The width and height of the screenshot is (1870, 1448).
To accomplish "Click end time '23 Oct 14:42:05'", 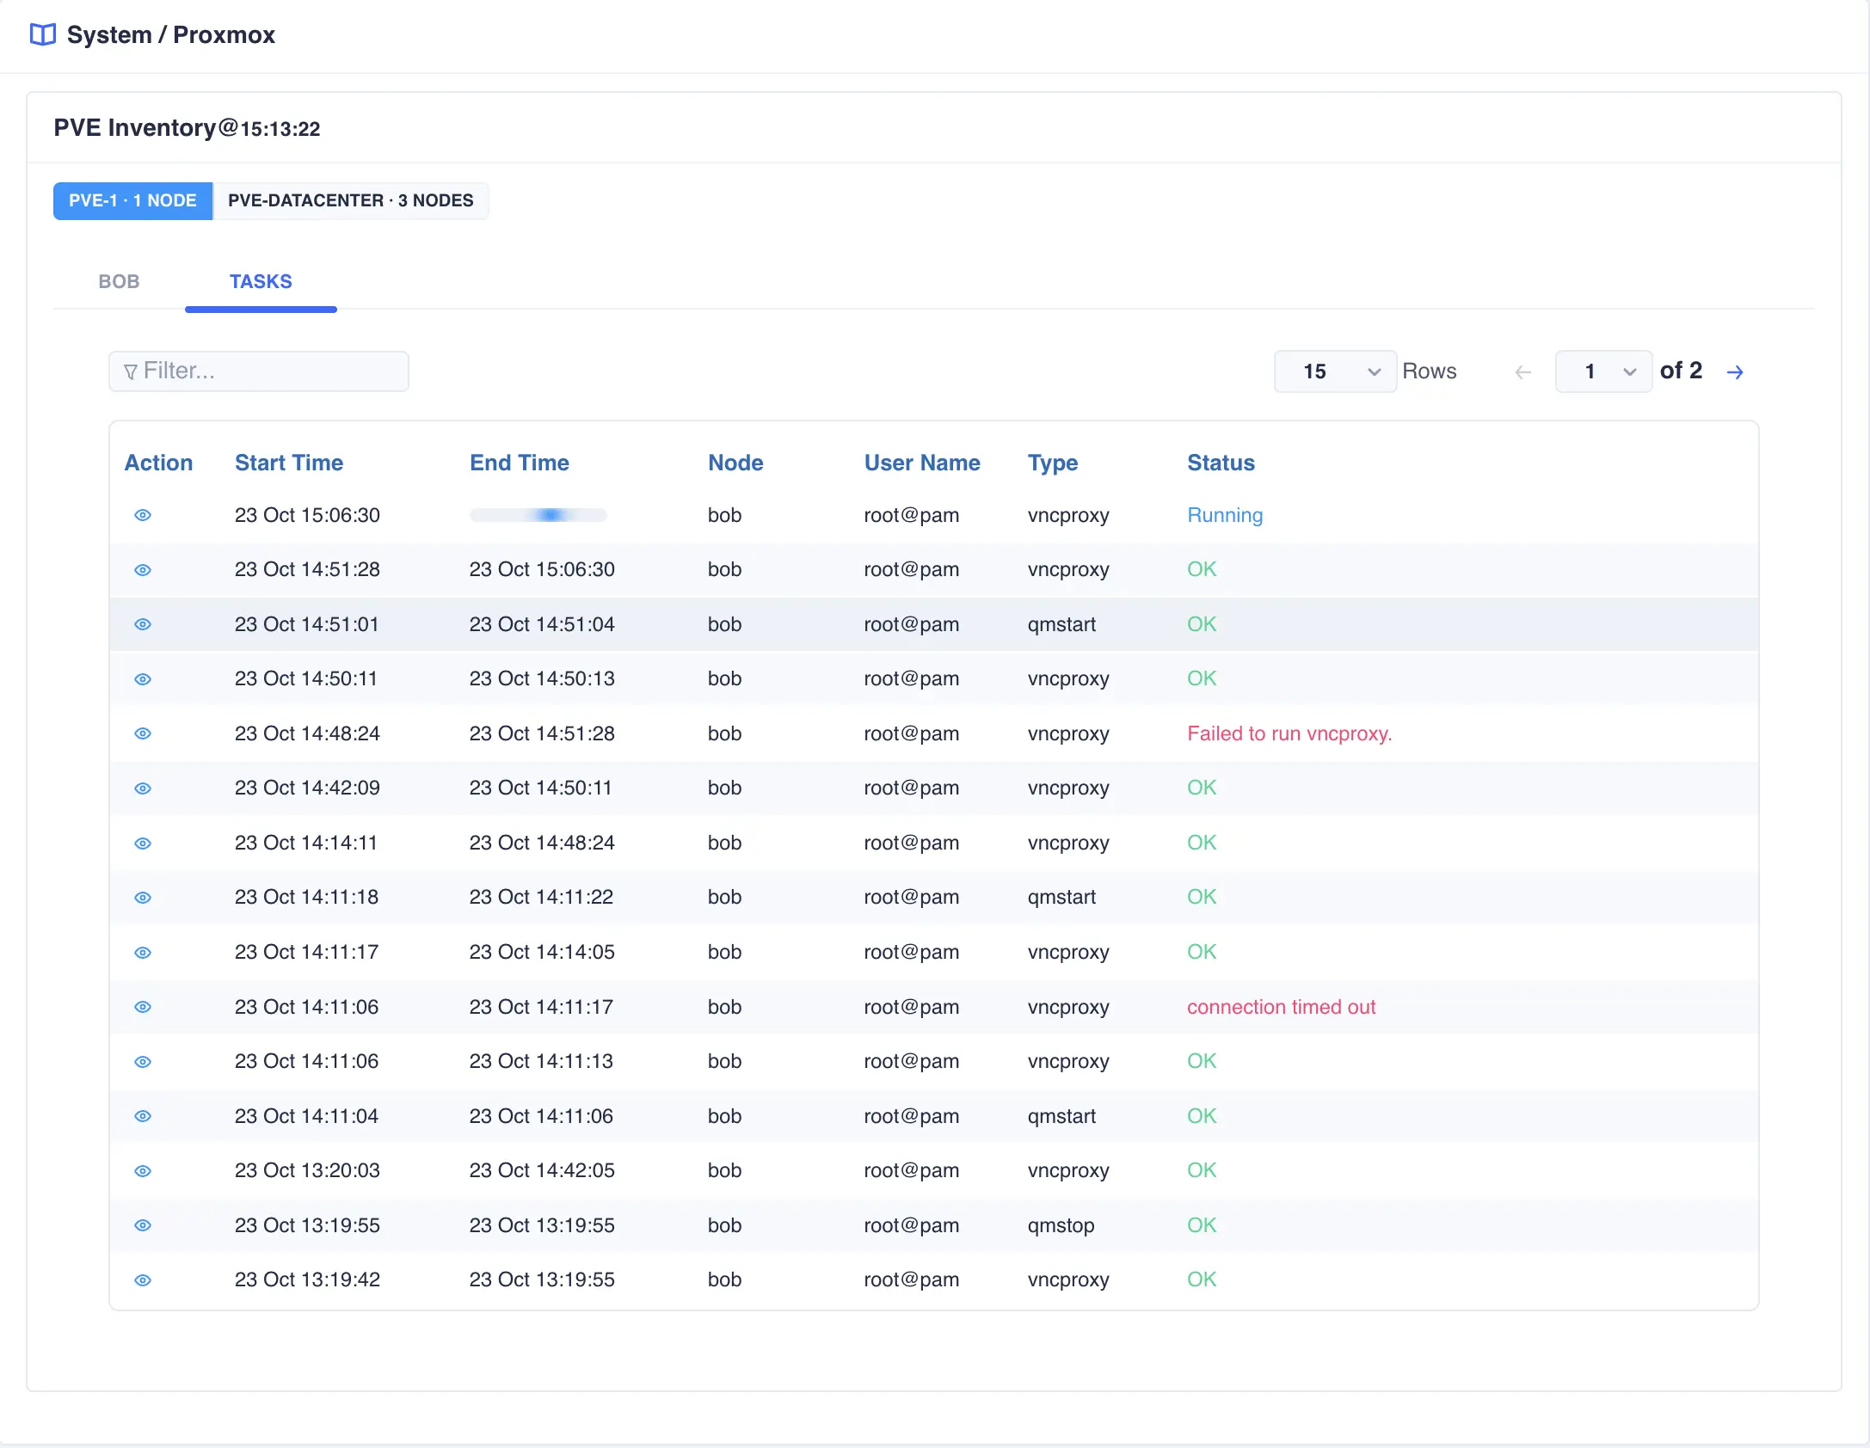I will (542, 1171).
